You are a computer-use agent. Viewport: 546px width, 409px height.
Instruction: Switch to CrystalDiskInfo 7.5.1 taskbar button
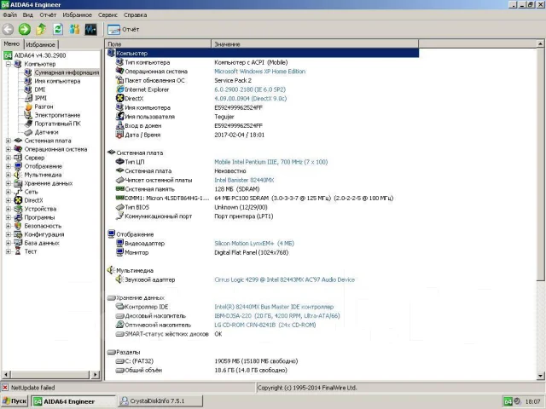tap(160, 401)
